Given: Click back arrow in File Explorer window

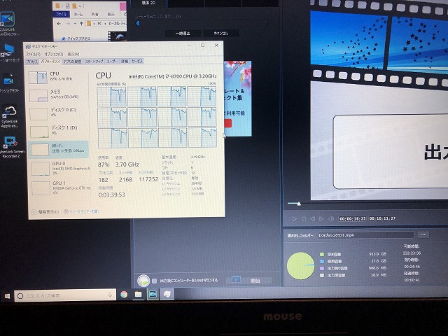Looking at the screenshot, I should click(59, 24).
